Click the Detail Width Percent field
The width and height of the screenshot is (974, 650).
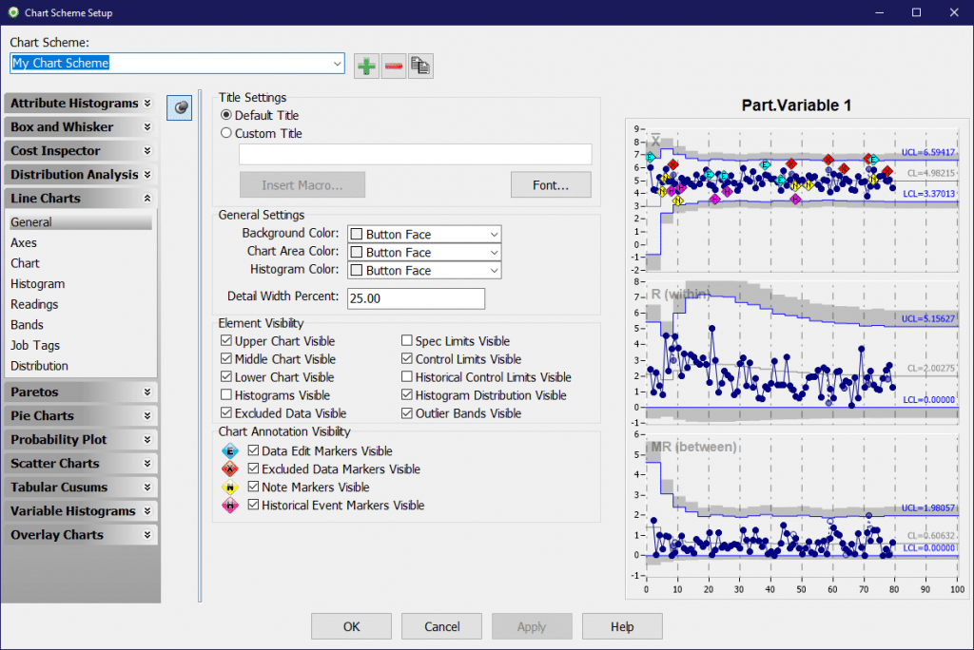click(415, 298)
